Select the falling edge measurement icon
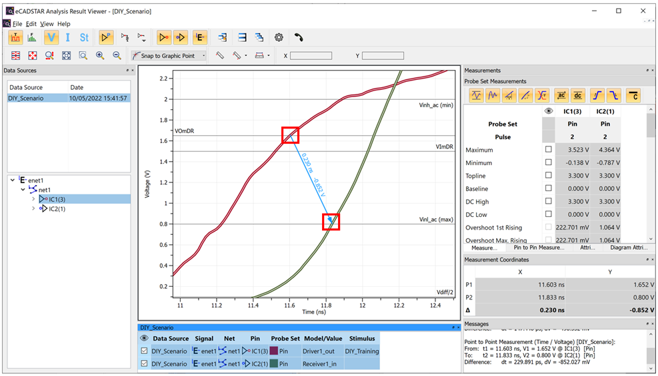Screen dimensions: 658x376 pyautogui.click(x=614, y=96)
